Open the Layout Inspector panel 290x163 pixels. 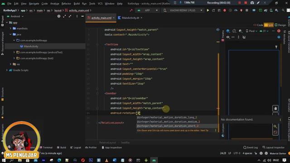(x=273, y=148)
